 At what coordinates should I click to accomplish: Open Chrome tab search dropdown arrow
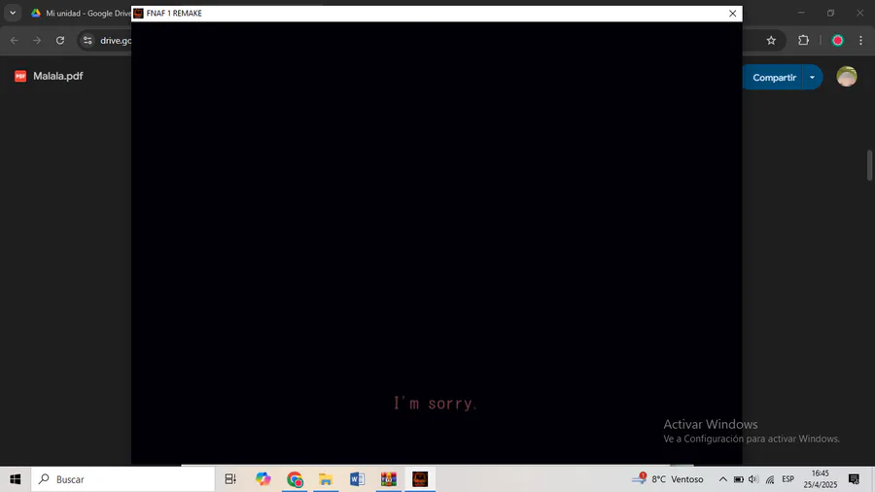pyautogui.click(x=13, y=13)
